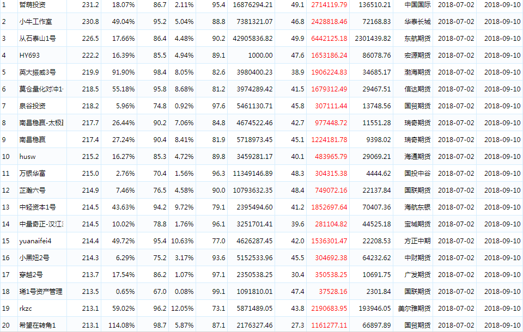Select the value 193946.05
The width and height of the screenshot is (523, 332).
tap(375, 309)
